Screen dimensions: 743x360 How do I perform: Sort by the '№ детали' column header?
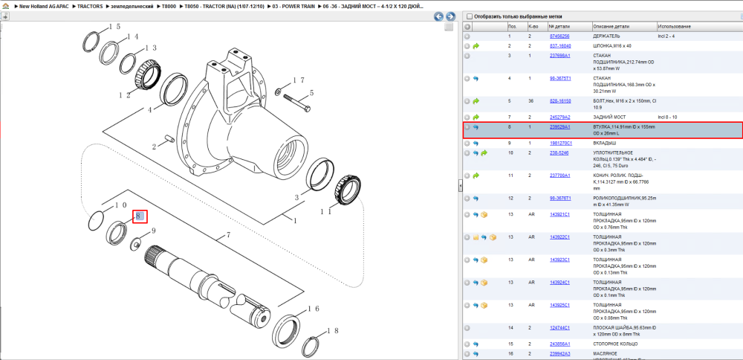(570, 27)
